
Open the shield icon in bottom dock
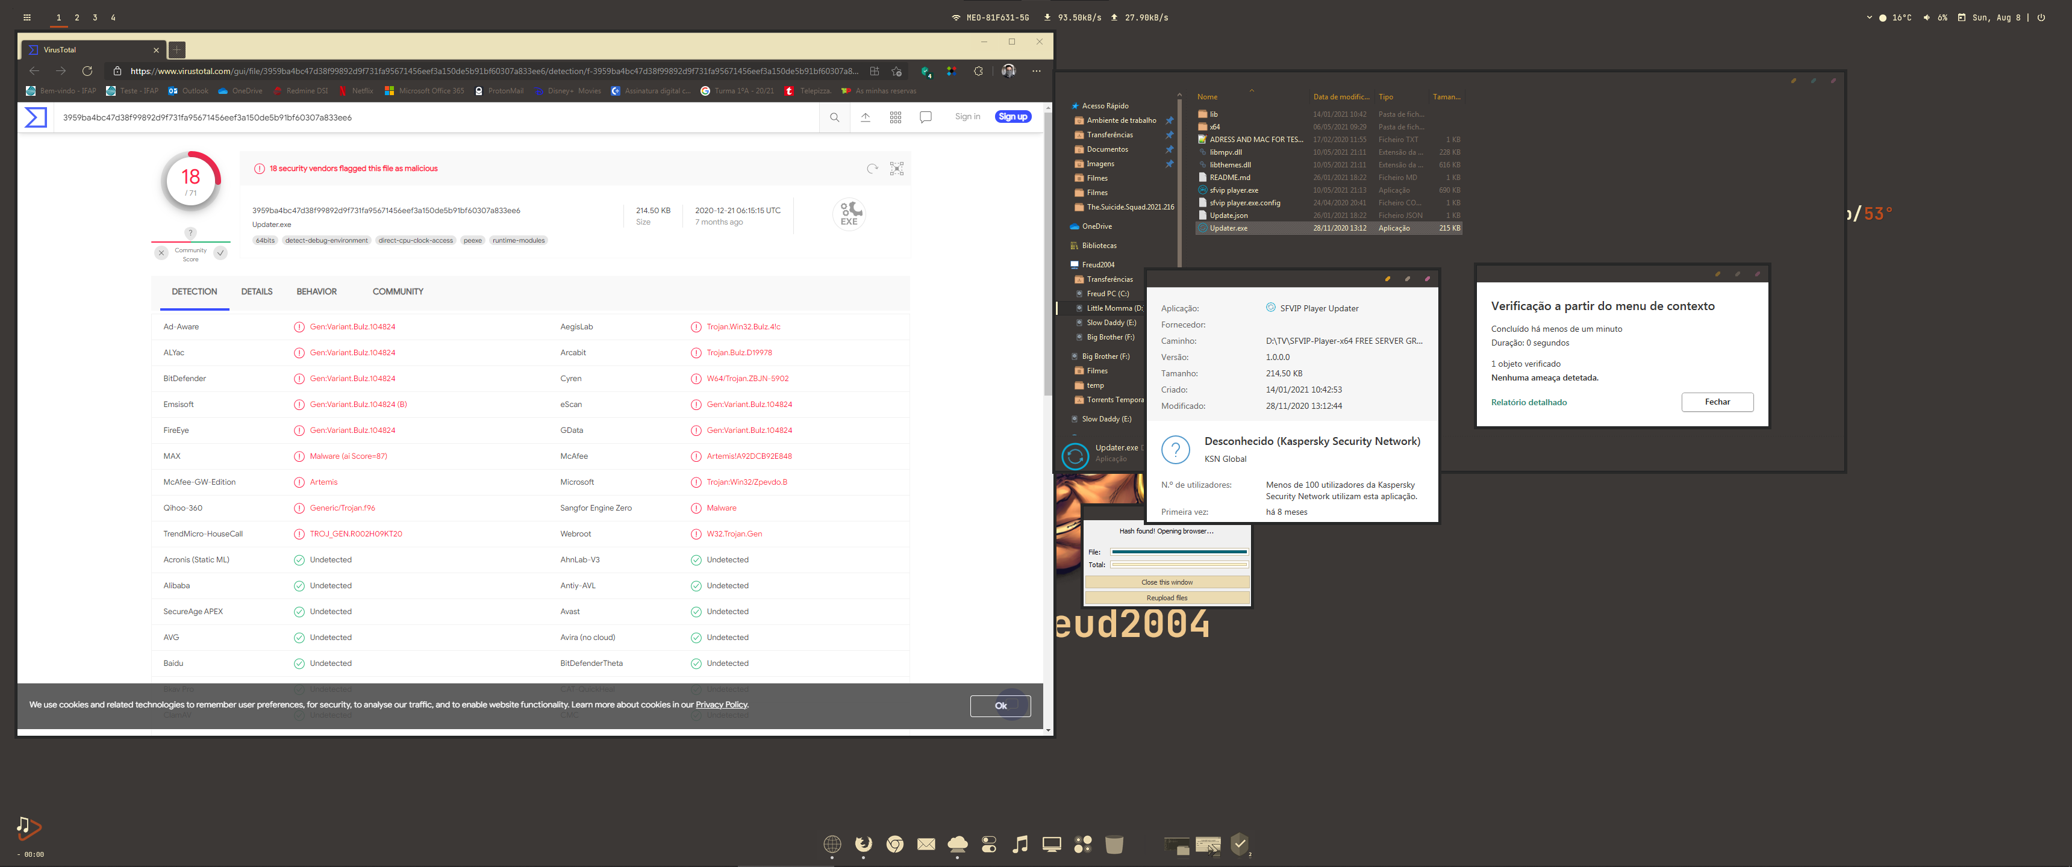click(x=1239, y=844)
